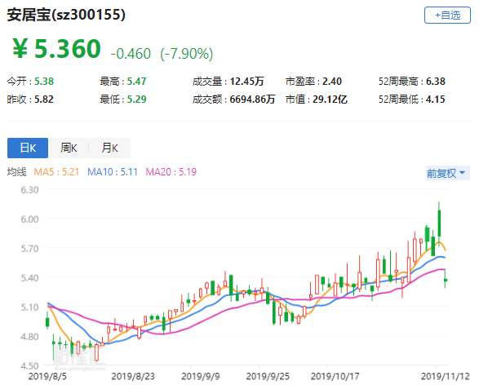Click the 2019/9/9 date axis label
The image size is (479, 385).
point(201,377)
